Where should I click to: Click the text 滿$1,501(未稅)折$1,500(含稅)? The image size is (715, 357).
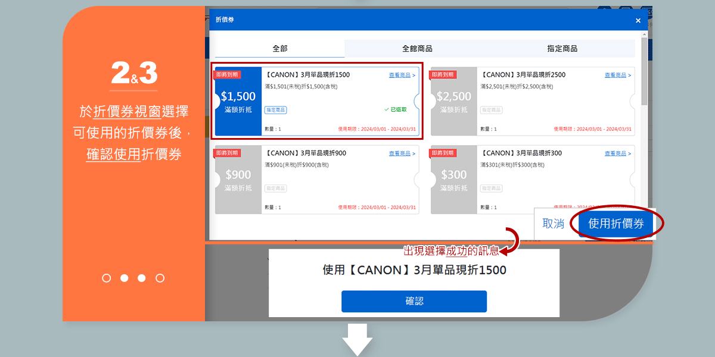click(301, 86)
